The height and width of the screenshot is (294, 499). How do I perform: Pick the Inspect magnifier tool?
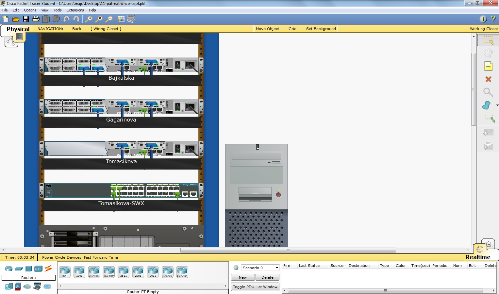click(x=488, y=92)
